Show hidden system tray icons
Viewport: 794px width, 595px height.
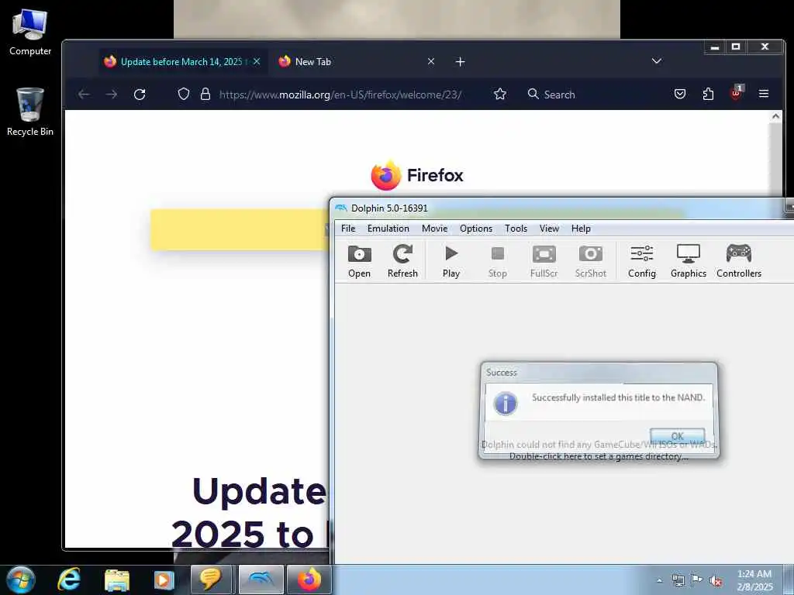(x=659, y=581)
